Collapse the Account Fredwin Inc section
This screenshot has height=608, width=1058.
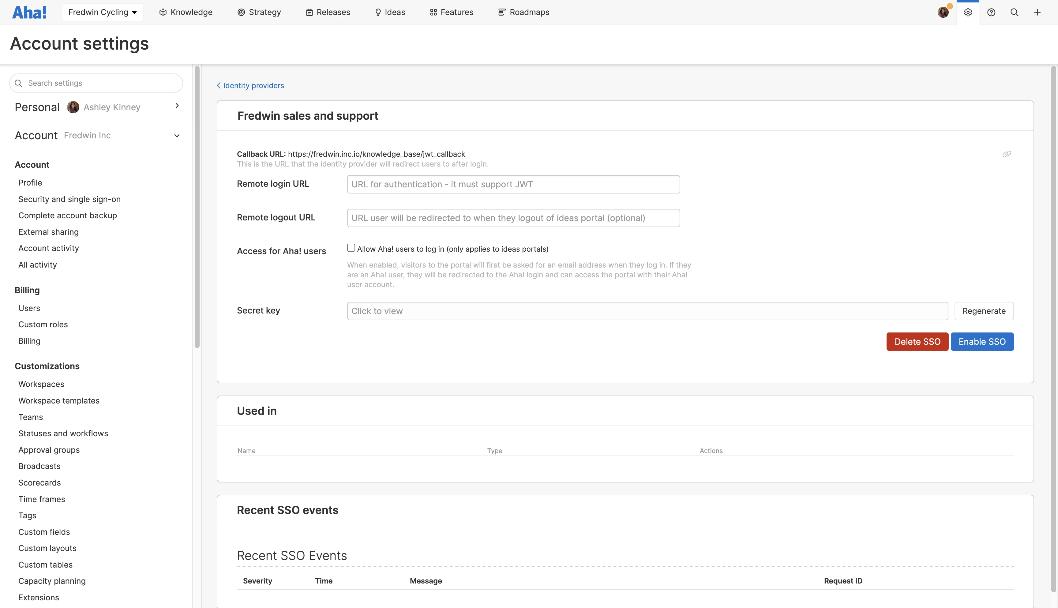pyautogui.click(x=177, y=136)
